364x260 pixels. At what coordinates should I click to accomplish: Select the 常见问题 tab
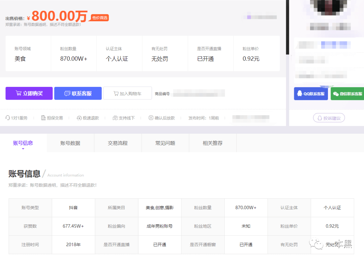(165, 143)
